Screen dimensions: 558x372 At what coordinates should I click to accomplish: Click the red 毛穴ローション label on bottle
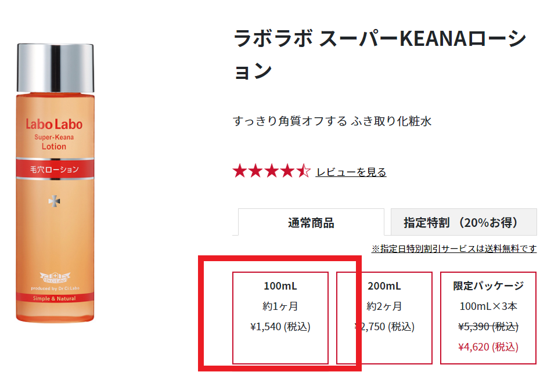click(x=55, y=169)
